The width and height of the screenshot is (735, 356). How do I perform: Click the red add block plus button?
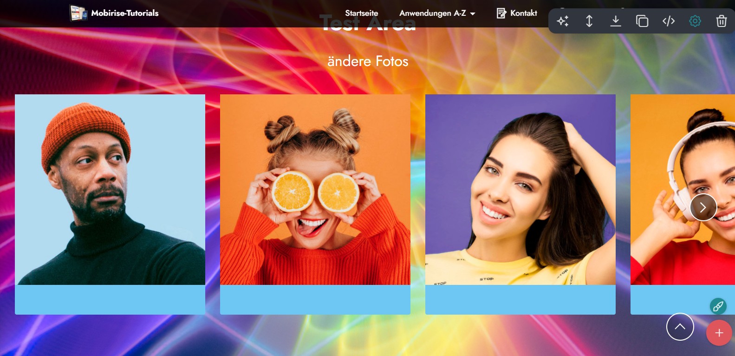[719, 333]
